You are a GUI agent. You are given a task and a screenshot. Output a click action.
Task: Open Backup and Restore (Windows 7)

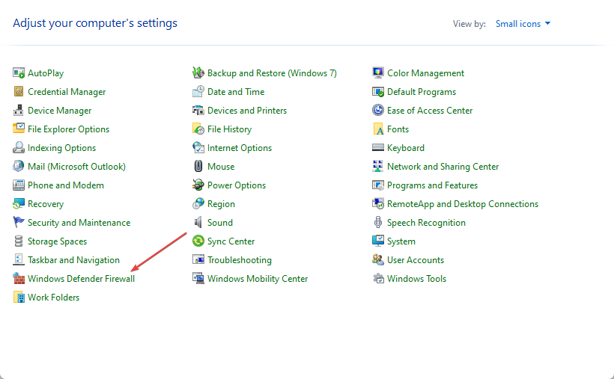(272, 73)
